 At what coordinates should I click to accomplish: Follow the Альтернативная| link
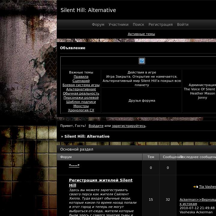point(81,89)
